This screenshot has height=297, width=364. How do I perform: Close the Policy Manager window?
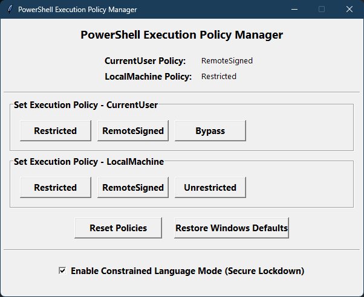(x=349, y=9)
